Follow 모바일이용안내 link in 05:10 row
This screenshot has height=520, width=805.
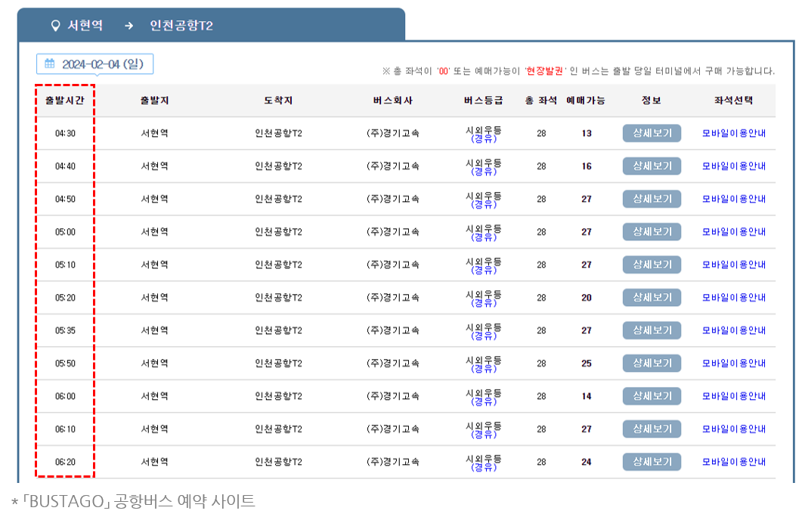734,265
